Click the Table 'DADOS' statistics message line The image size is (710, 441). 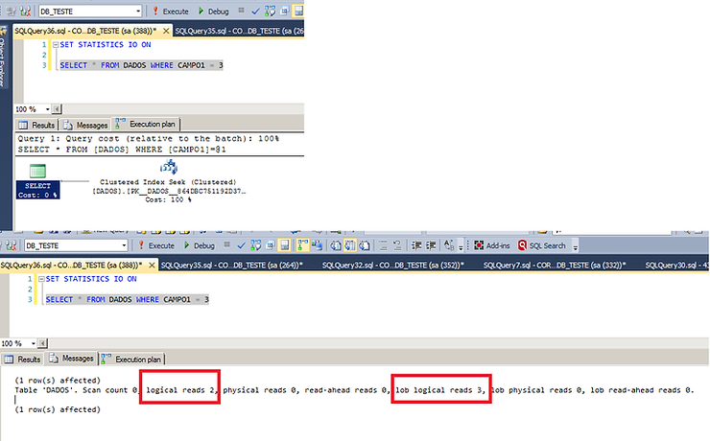(x=354, y=390)
